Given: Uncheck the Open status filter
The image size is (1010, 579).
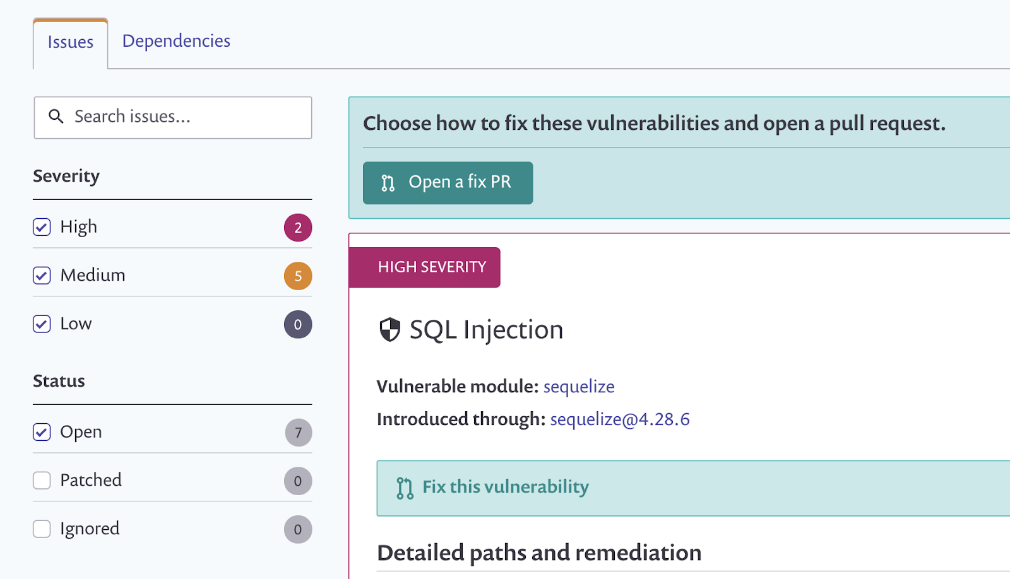Looking at the screenshot, I should tap(42, 432).
